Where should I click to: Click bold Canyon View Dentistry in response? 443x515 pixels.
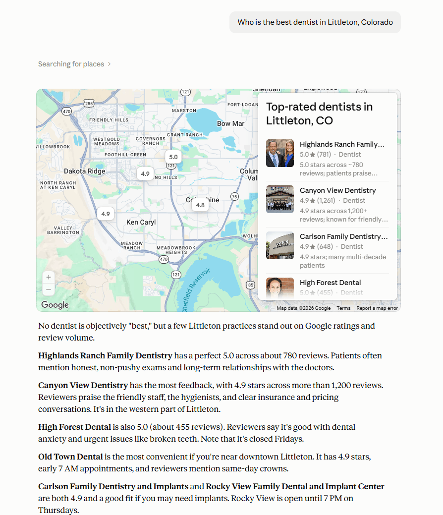[83, 385]
